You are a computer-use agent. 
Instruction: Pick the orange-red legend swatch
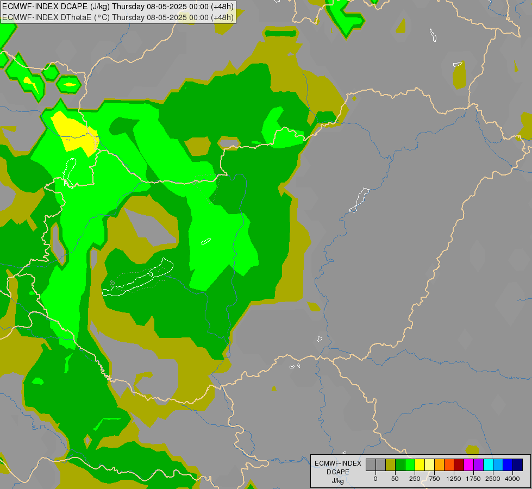pos(449,465)
